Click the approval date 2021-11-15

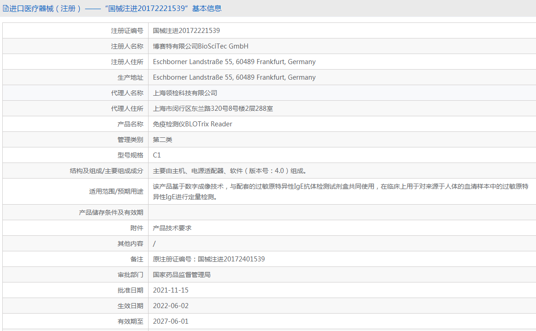click(x=171, y=290)
